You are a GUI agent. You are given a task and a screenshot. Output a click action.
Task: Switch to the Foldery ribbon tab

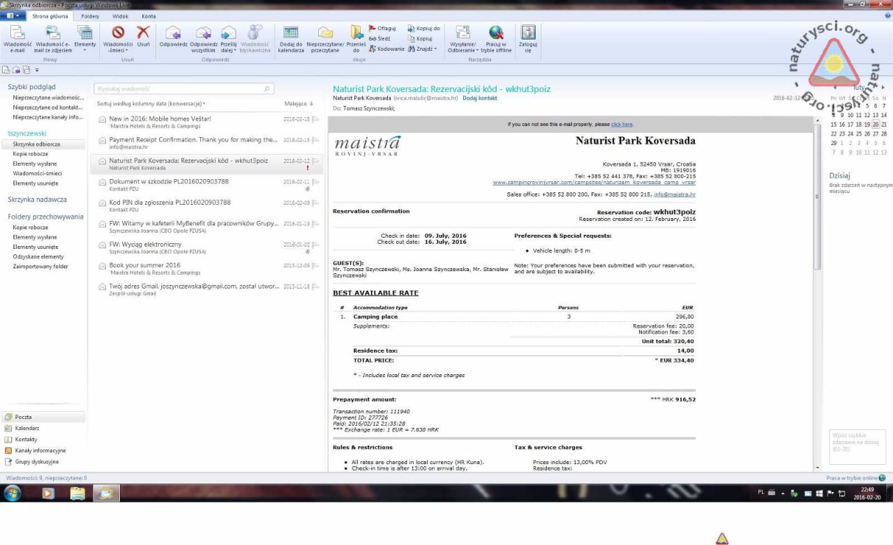[90, 16]
